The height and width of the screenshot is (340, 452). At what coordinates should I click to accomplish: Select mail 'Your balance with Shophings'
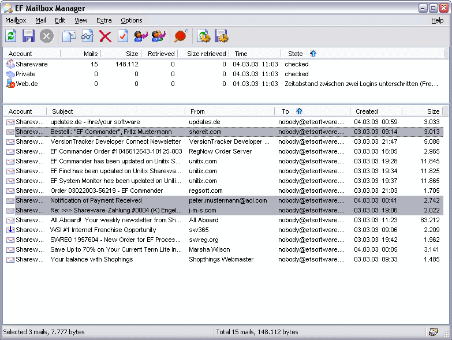(x=223, y=259)
